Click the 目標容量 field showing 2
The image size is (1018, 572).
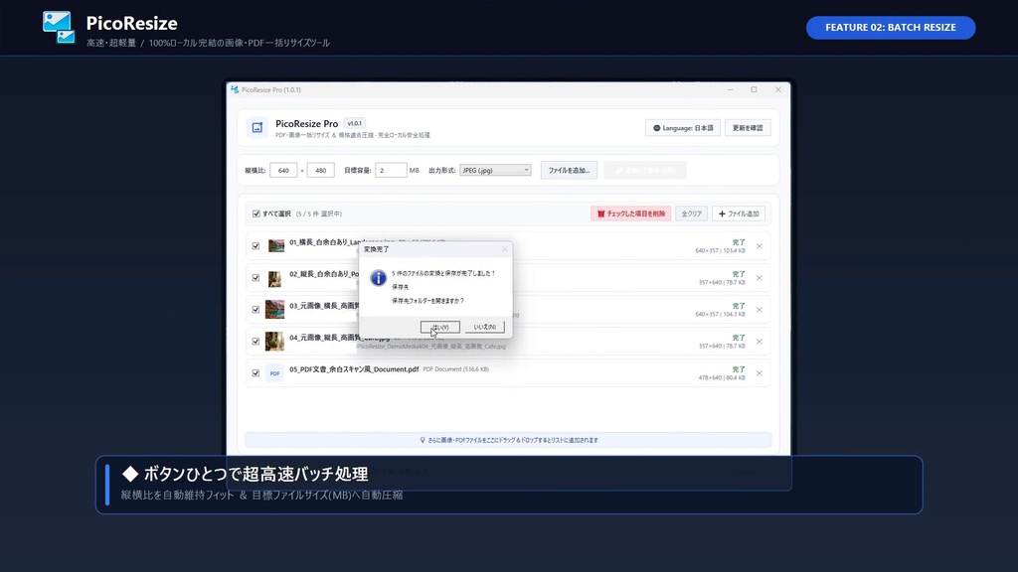pyautogui.click(x=391, y=170)
